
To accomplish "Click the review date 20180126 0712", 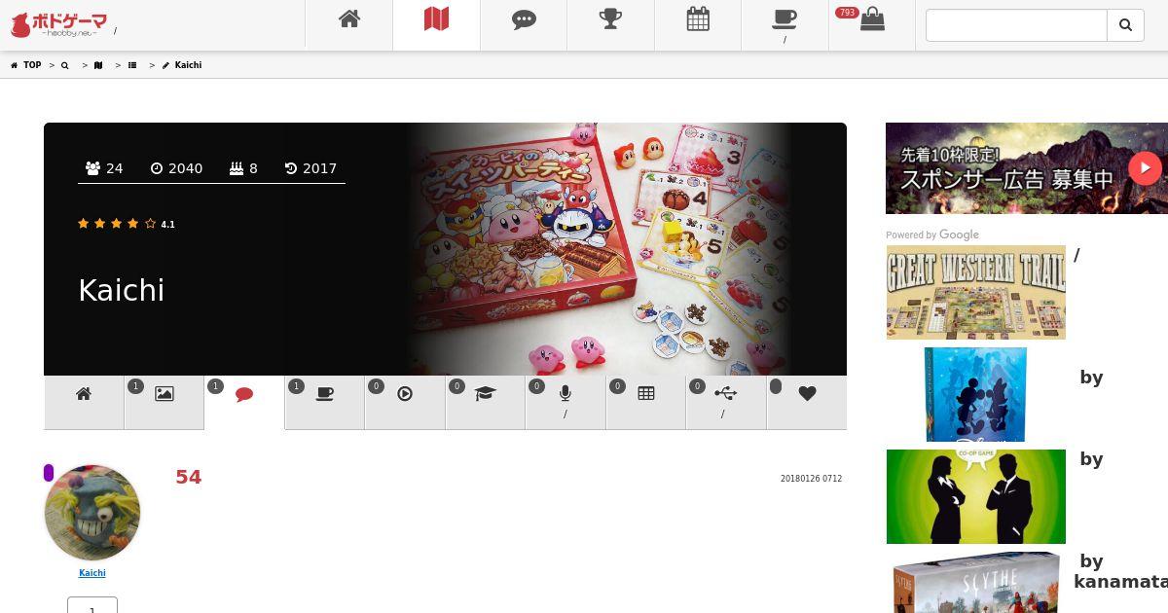I will pos(811,479).
